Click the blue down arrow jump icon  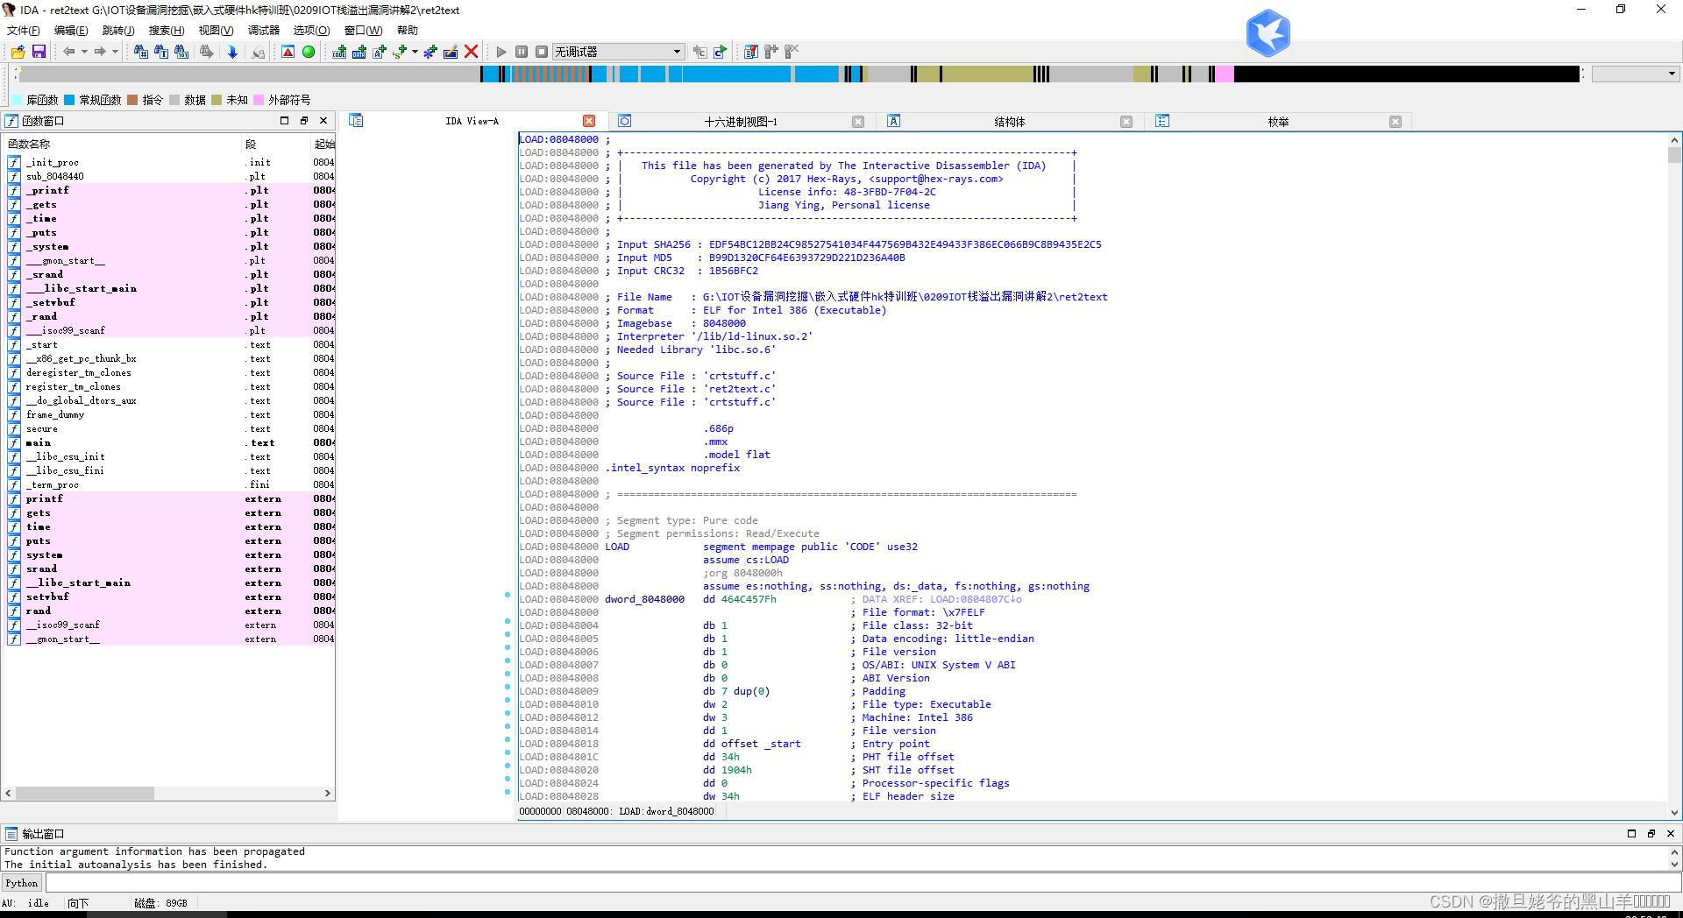coord(232,52)
